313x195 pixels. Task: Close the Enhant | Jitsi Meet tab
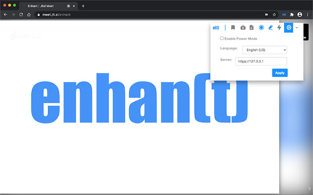click(74, 6)
